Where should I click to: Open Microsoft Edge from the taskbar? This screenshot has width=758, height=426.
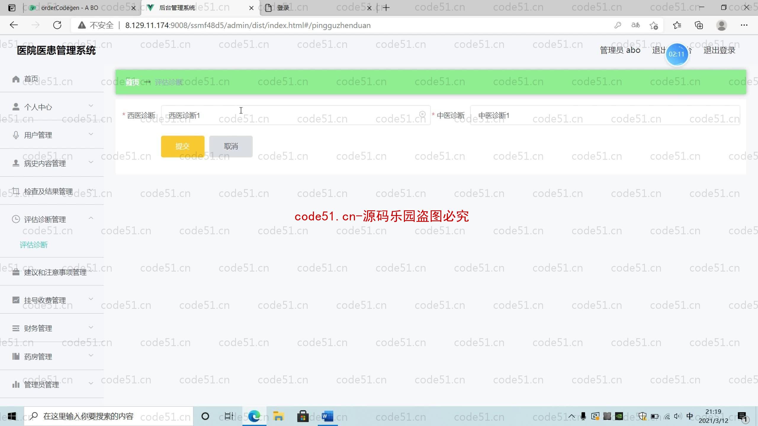tap(254, 416)
